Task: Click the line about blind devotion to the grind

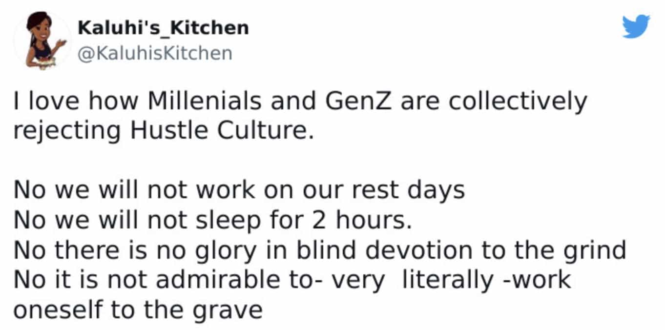Action: click(x=320, y=250)
